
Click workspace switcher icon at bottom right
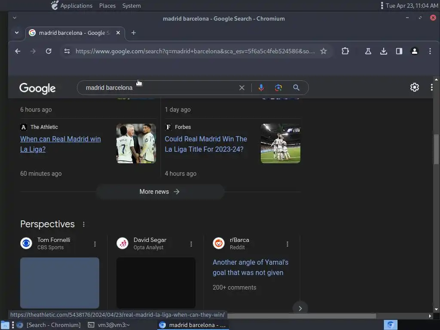(391, 325)
